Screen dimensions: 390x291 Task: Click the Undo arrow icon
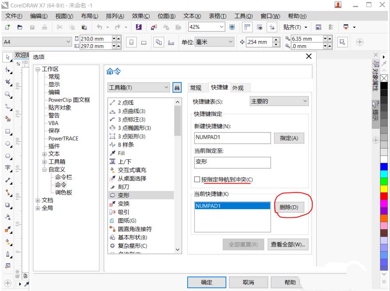coord(99,27)
